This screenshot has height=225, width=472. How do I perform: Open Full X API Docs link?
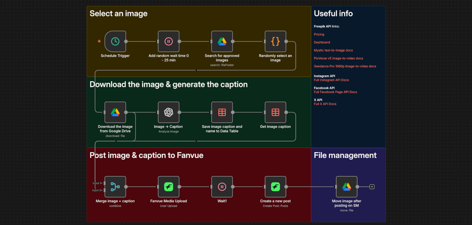(x=325, y=104)
